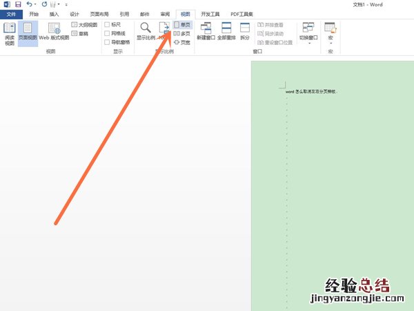Click the Redo/Repeat icon
The height and width of the screenshot is (311, 414).
tap(44, 4)
